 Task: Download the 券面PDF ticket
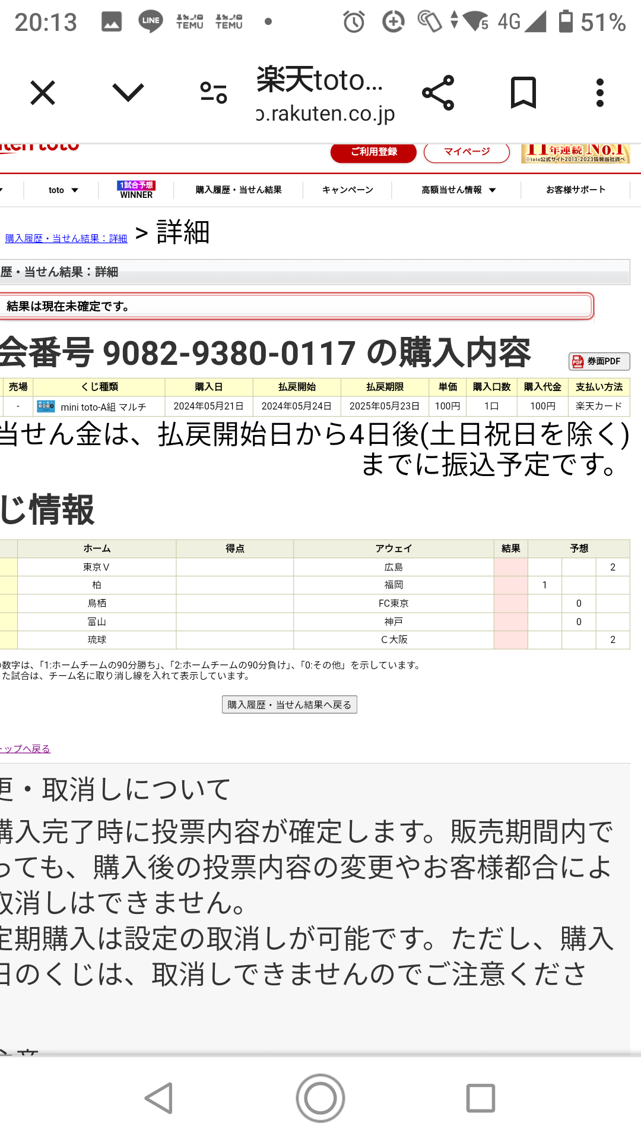[599, 361]
